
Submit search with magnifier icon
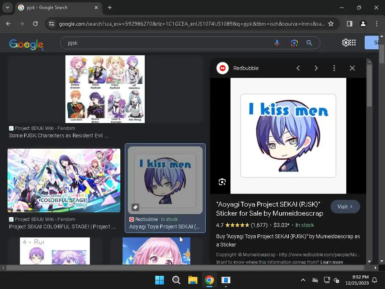click(309, 43)
